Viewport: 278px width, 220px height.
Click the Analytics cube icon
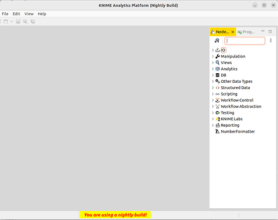pos(218,69)
